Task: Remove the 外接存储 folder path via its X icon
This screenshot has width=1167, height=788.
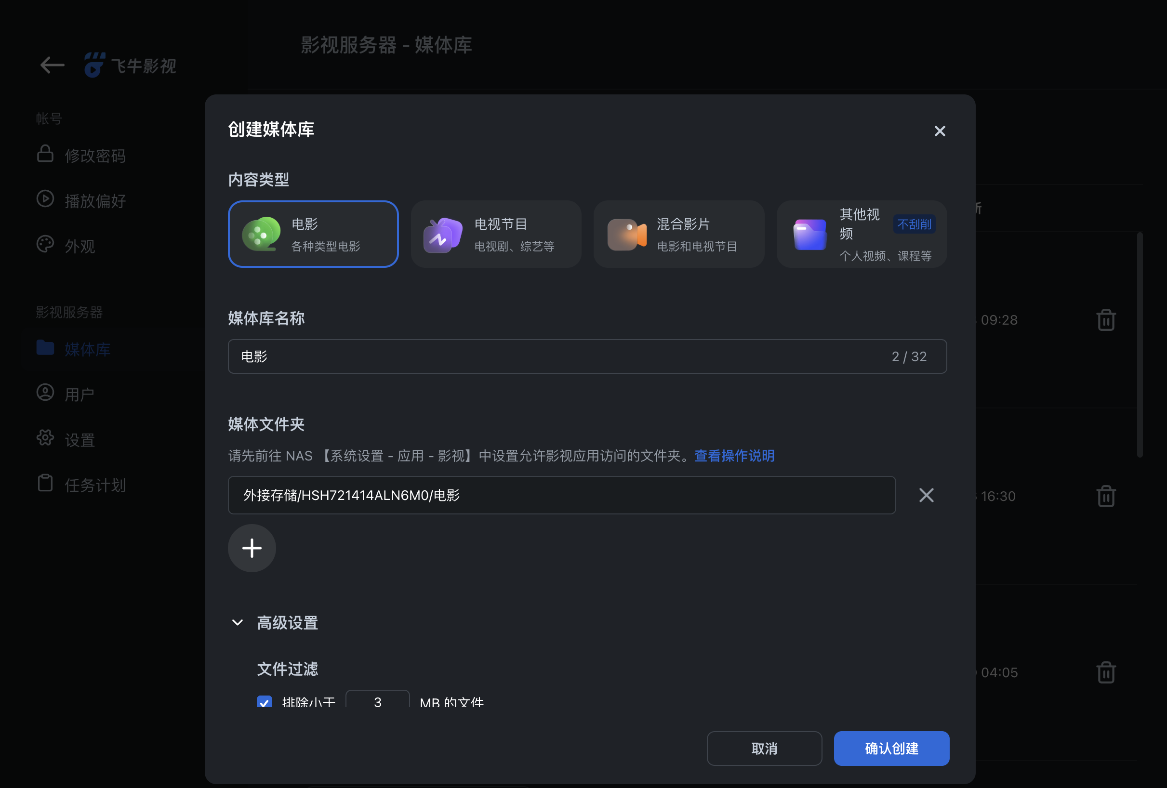Action: point(926,495)
